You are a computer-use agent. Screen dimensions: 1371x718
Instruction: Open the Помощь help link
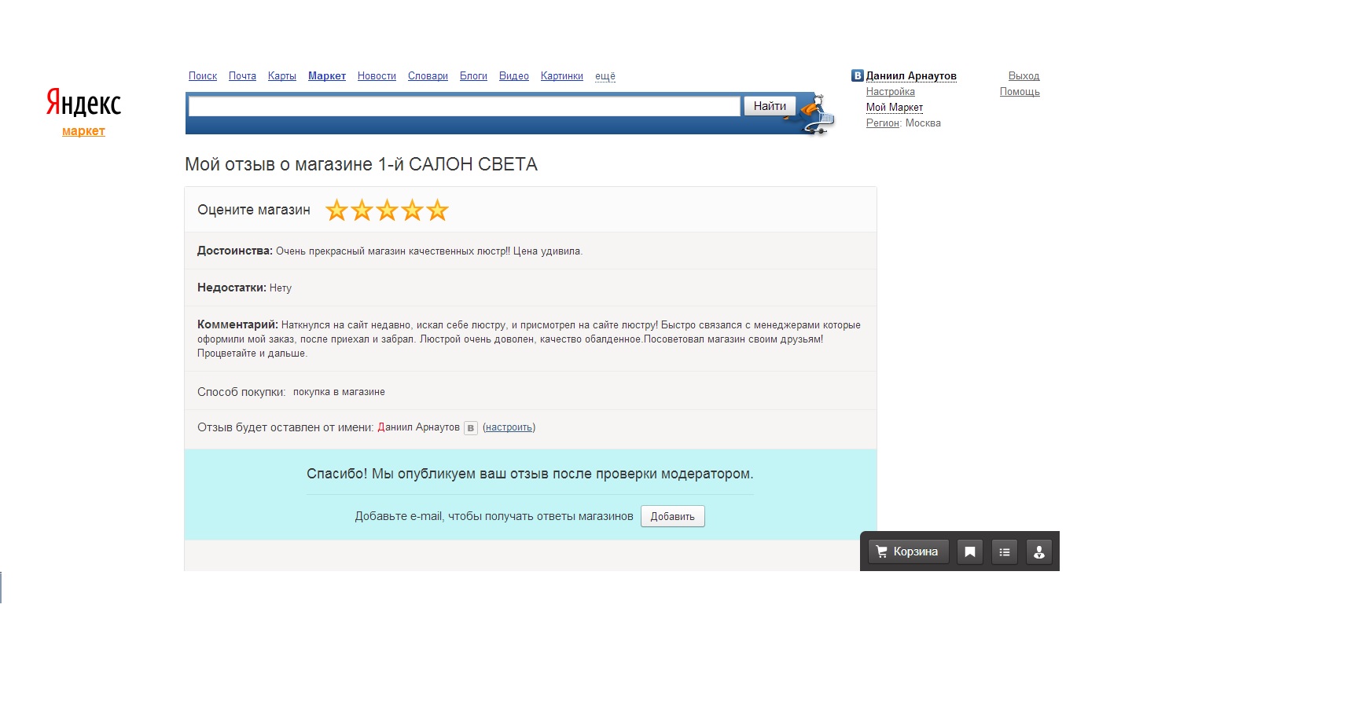1020,92
